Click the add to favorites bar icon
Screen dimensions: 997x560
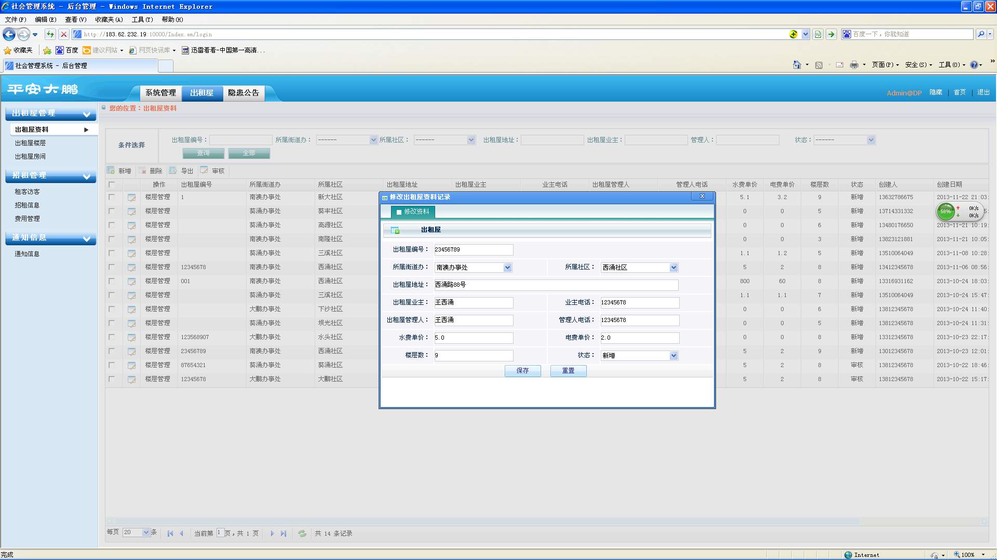coord(47,50)
